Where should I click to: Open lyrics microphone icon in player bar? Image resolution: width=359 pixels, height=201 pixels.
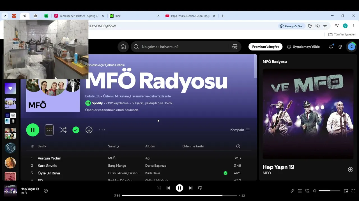coord(292,191)
